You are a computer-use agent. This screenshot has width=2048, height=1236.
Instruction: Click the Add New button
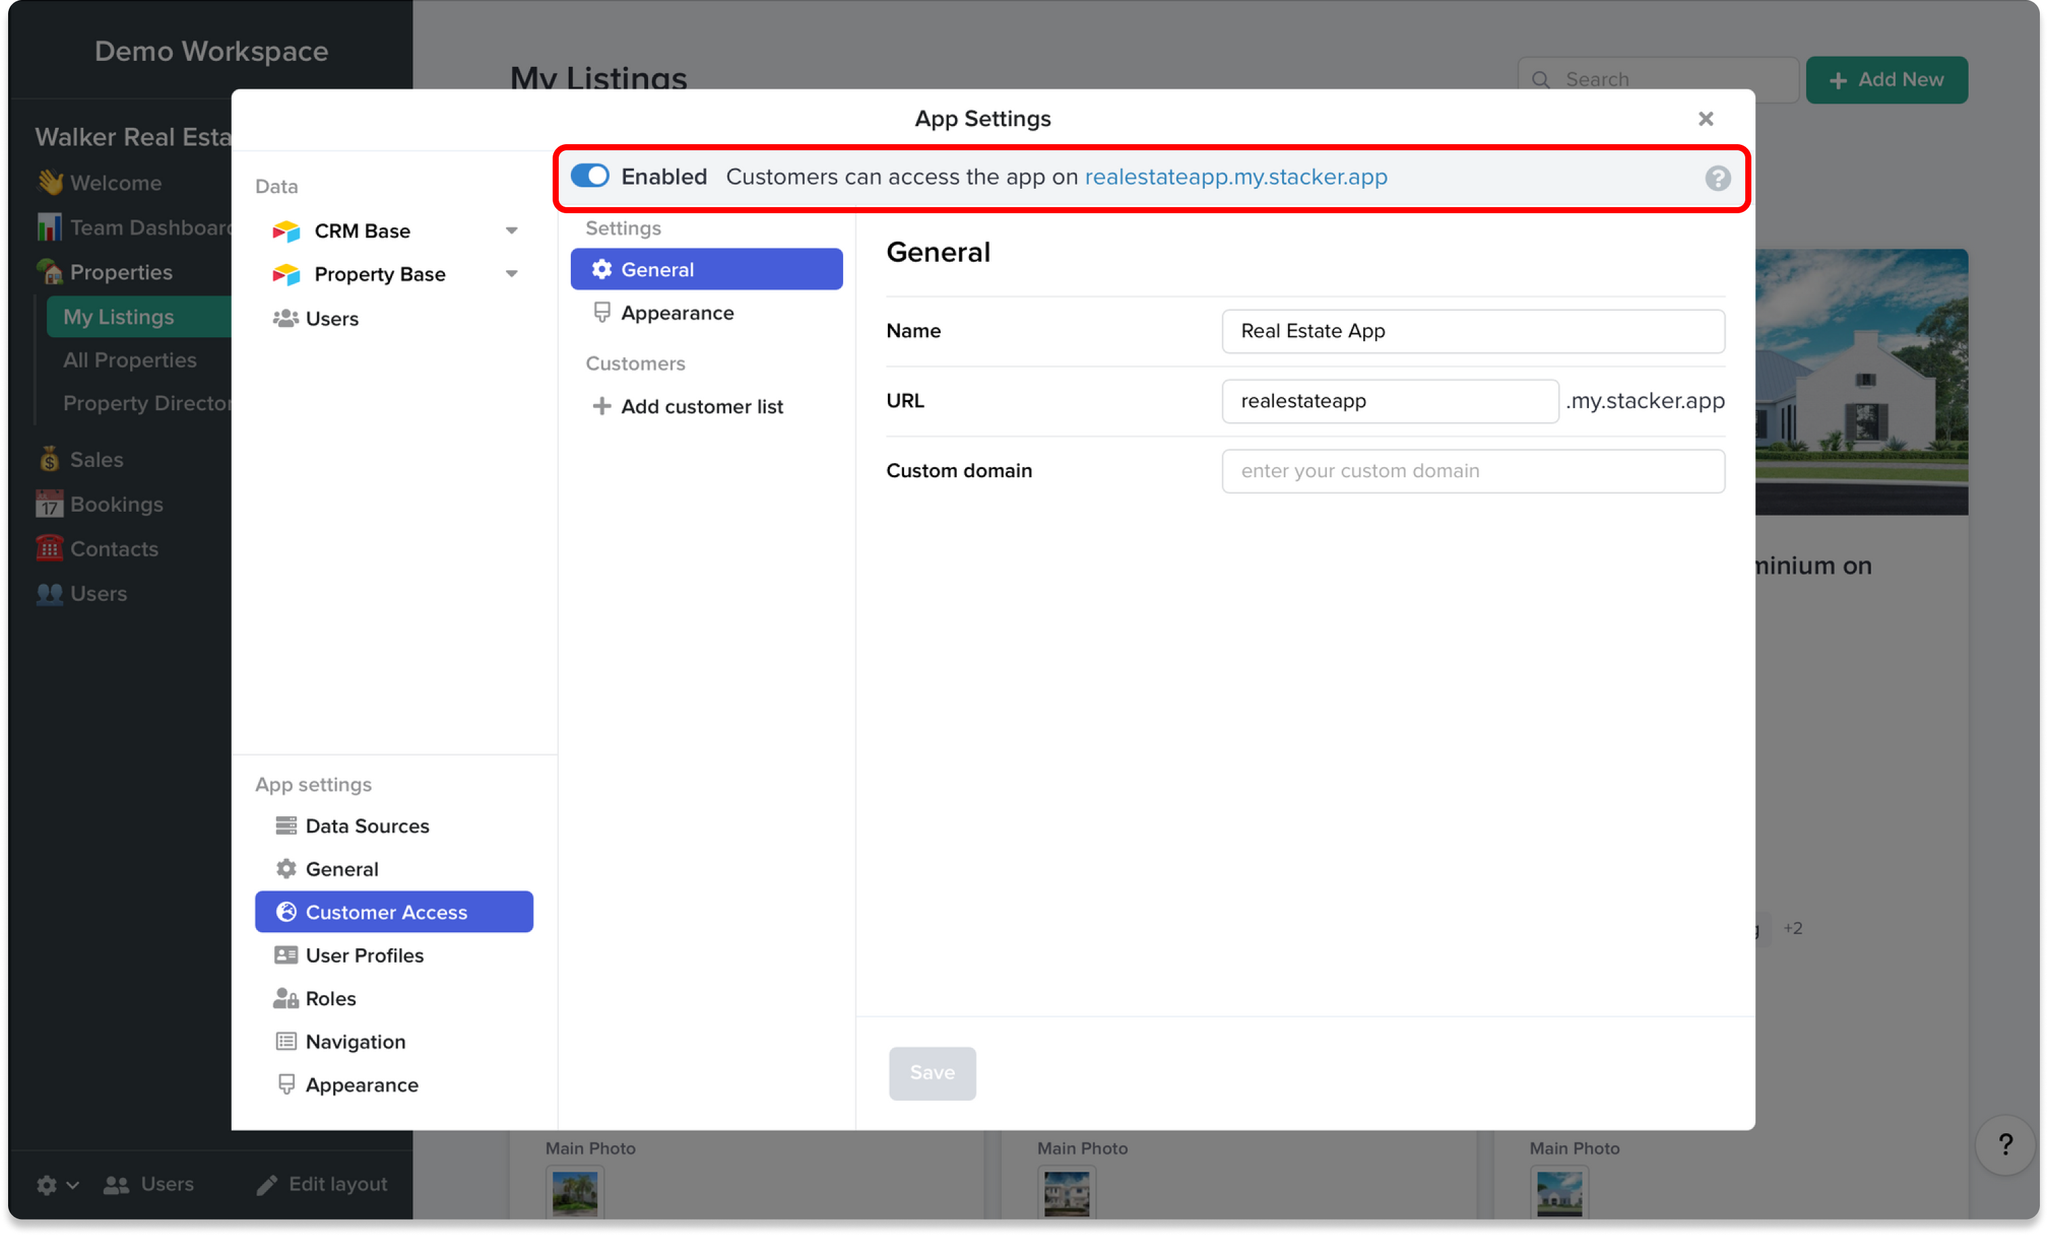(x=1887, y=80)
